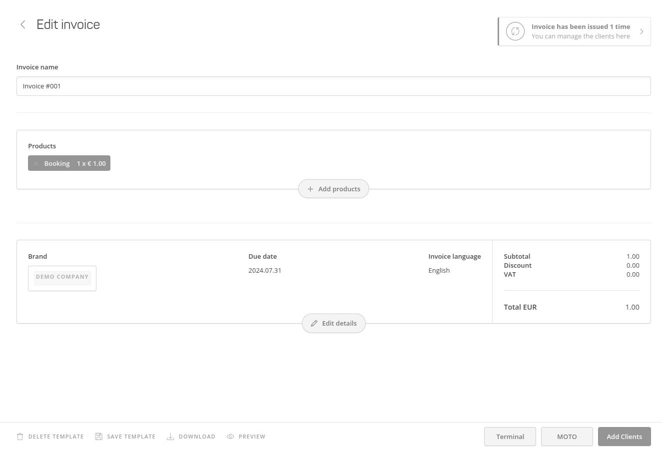This screenshot has height=449, width=662.
Task: Click the save template floppy icon
Action: (98, 436)
